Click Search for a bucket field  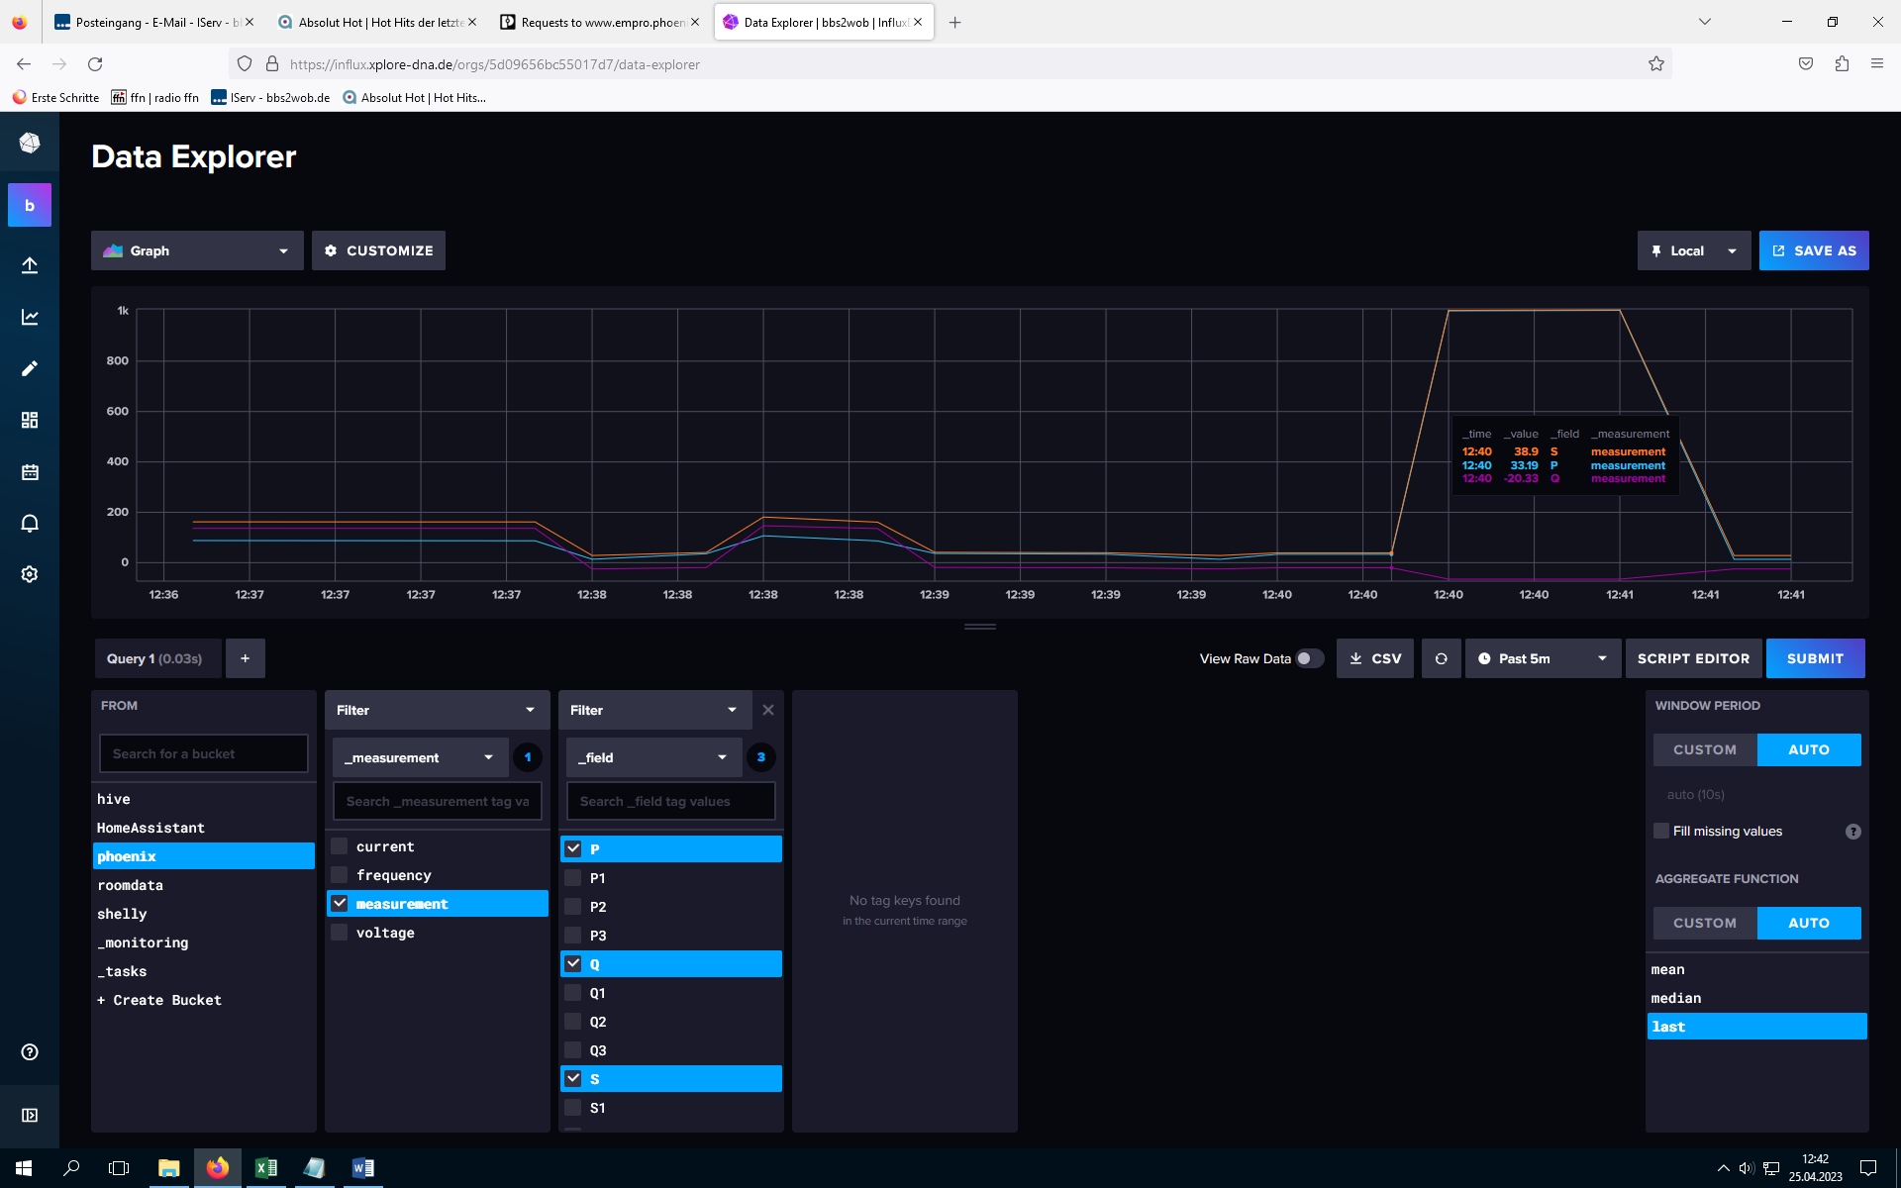[203, 753]
